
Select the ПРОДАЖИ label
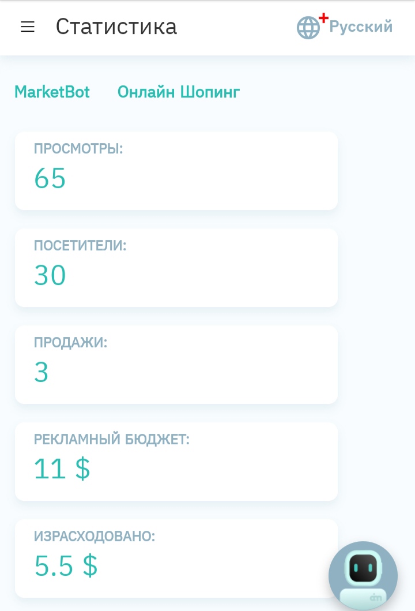pos(70,343)
